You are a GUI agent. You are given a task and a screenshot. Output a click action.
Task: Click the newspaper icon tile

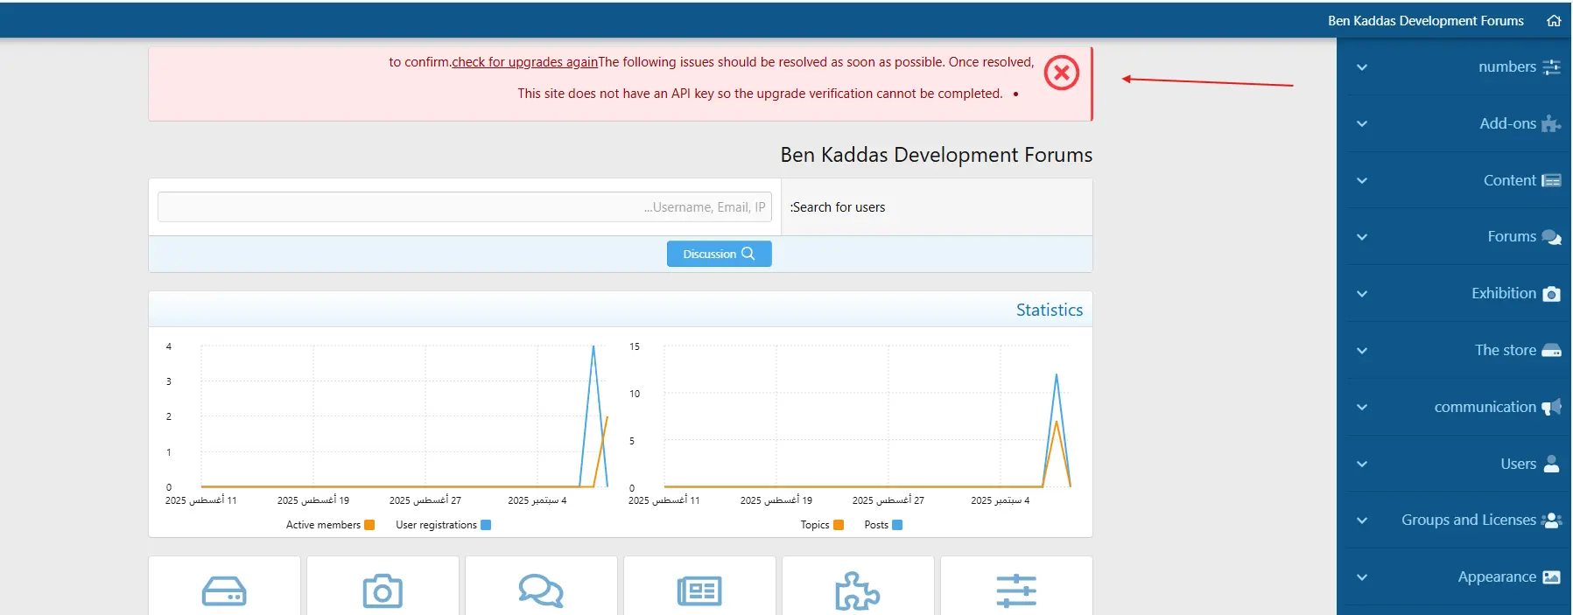(699, 591)
